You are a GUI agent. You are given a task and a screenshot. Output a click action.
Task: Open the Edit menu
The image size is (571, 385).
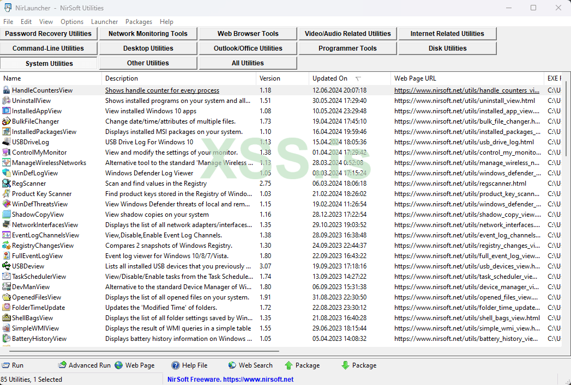point(26,22)
